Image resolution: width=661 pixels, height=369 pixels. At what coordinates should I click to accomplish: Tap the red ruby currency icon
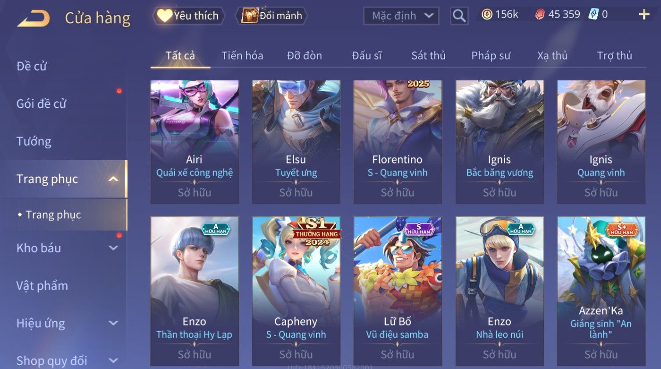540,14
